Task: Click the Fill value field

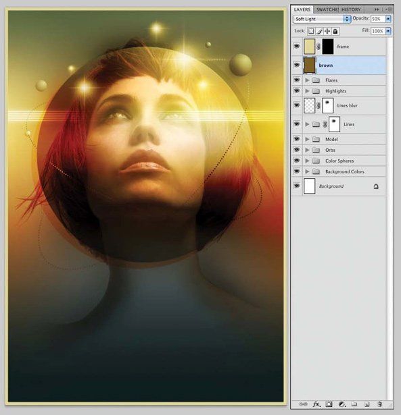Action: pos(378,31)
